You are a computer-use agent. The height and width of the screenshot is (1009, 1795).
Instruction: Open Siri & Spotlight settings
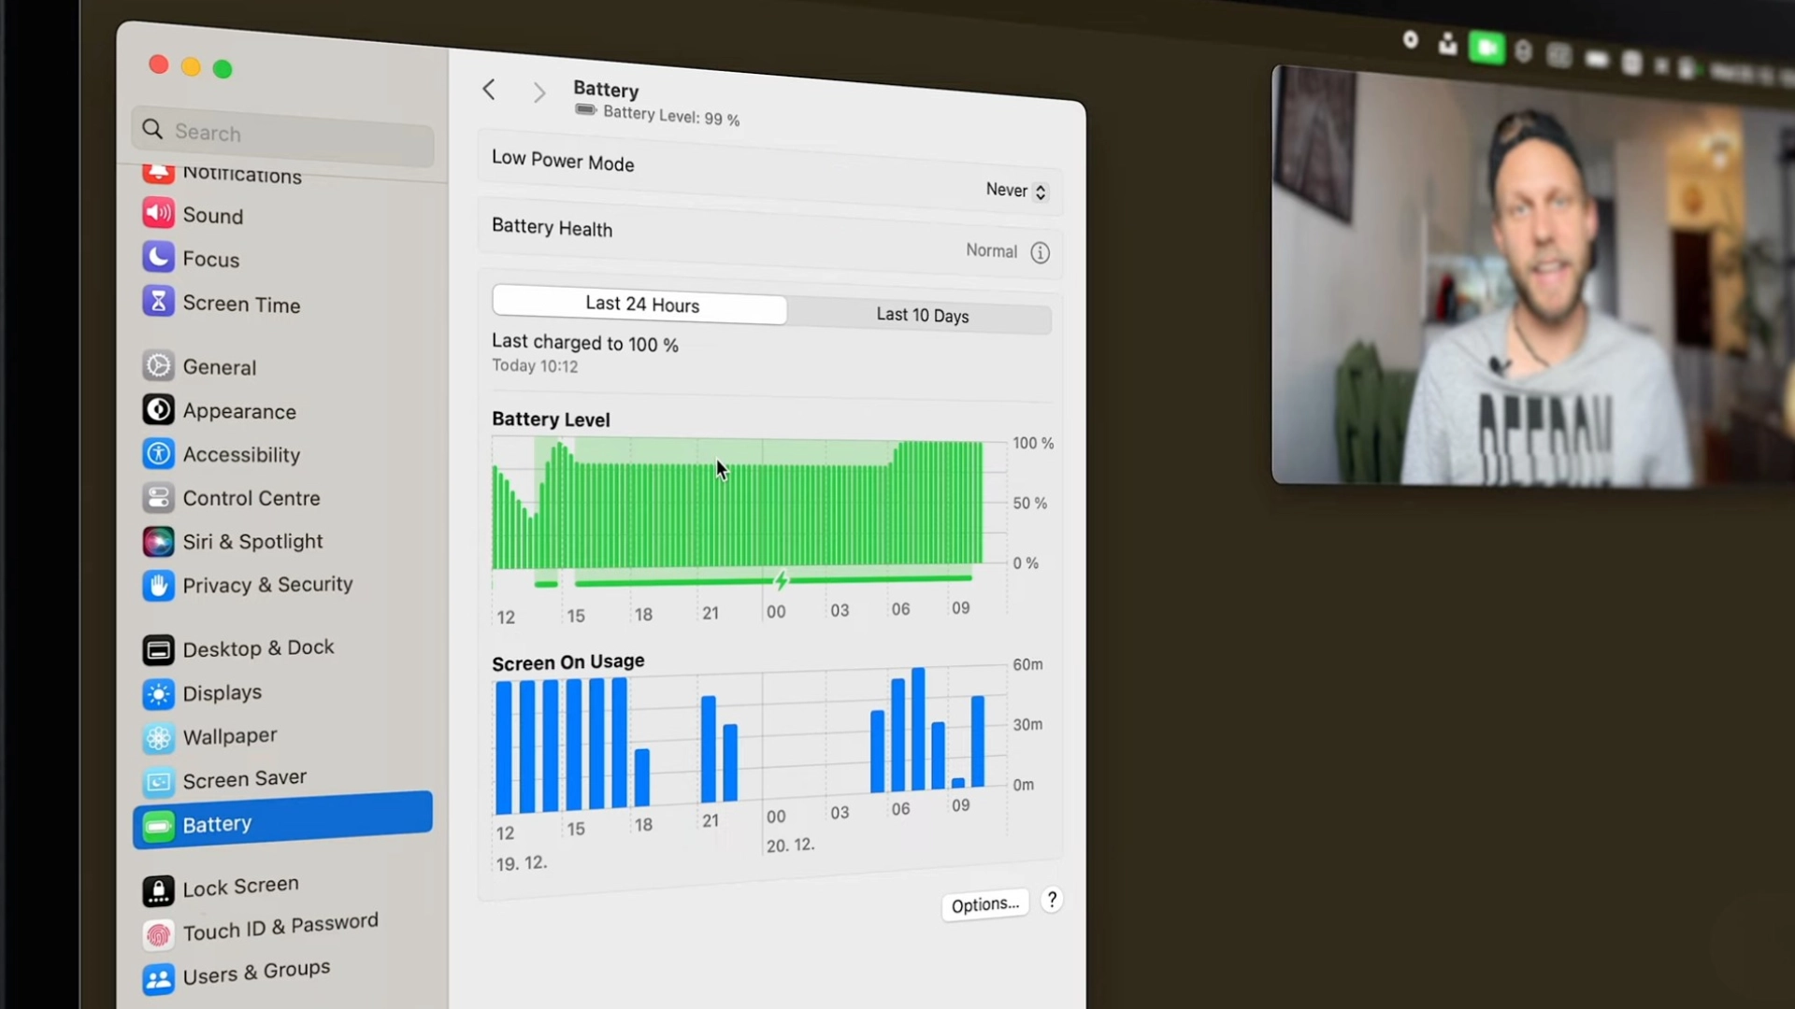pyautogui.click(x=251, y=542)
